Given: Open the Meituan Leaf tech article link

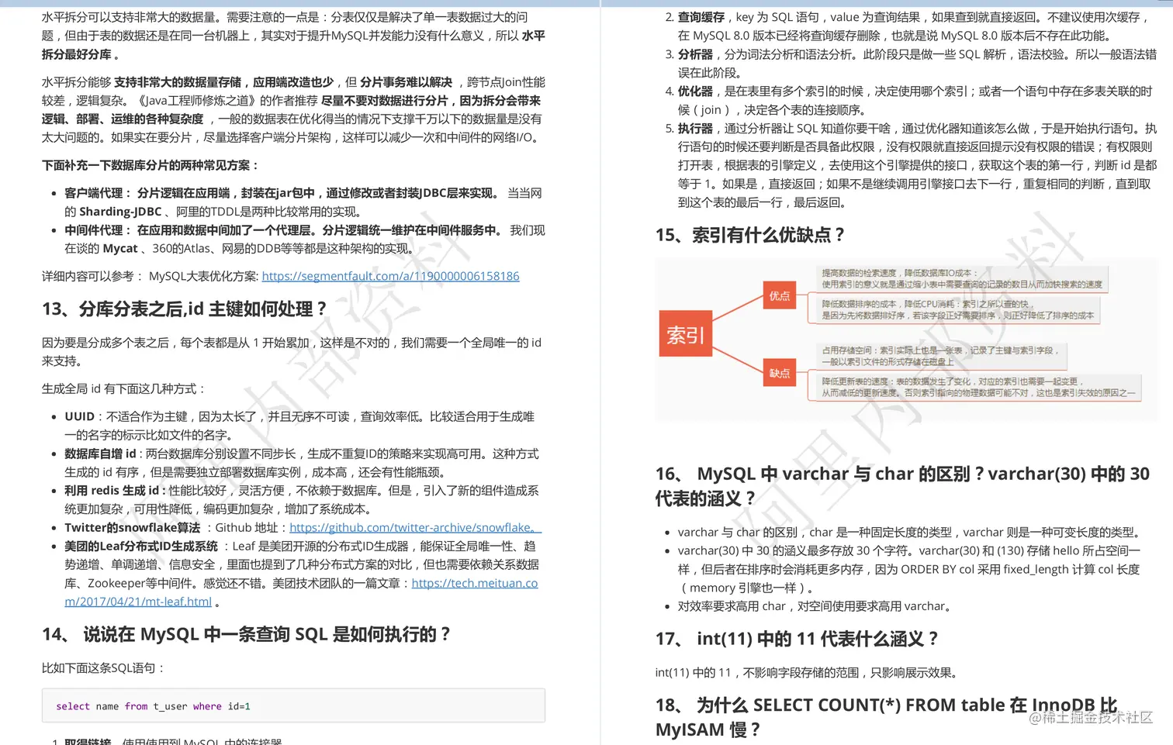Looking at the screenshot, I should click(474, 583).
